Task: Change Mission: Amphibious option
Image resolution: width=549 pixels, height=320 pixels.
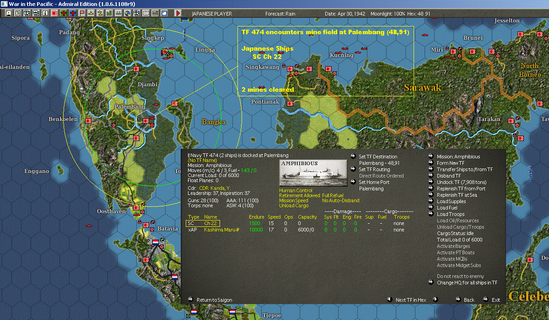Action: pos(458,157)
